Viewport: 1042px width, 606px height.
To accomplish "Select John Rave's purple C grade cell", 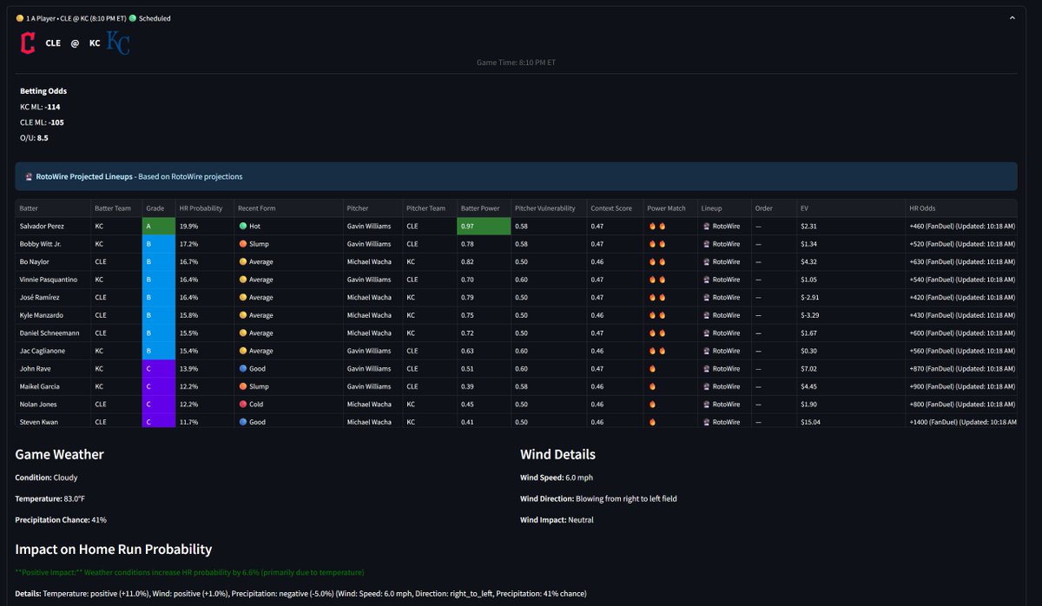I will [x=158, y=368].
